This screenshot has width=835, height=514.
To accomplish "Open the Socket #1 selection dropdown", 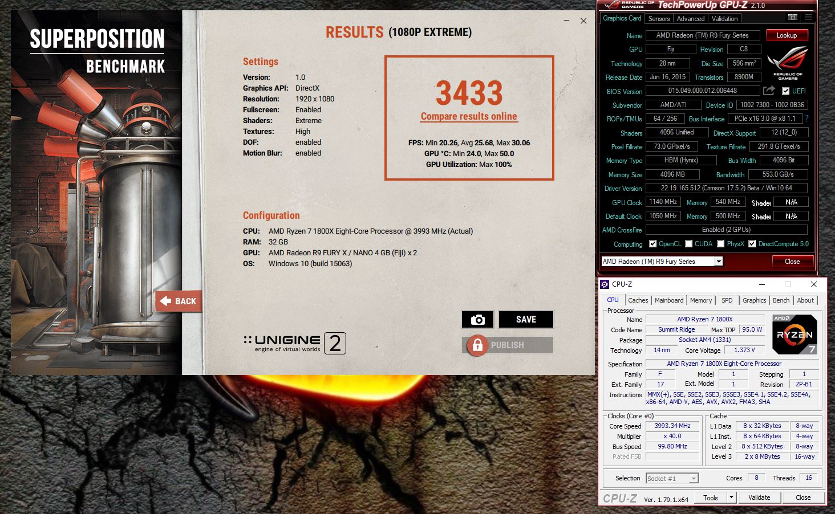I will pos(694,479).
